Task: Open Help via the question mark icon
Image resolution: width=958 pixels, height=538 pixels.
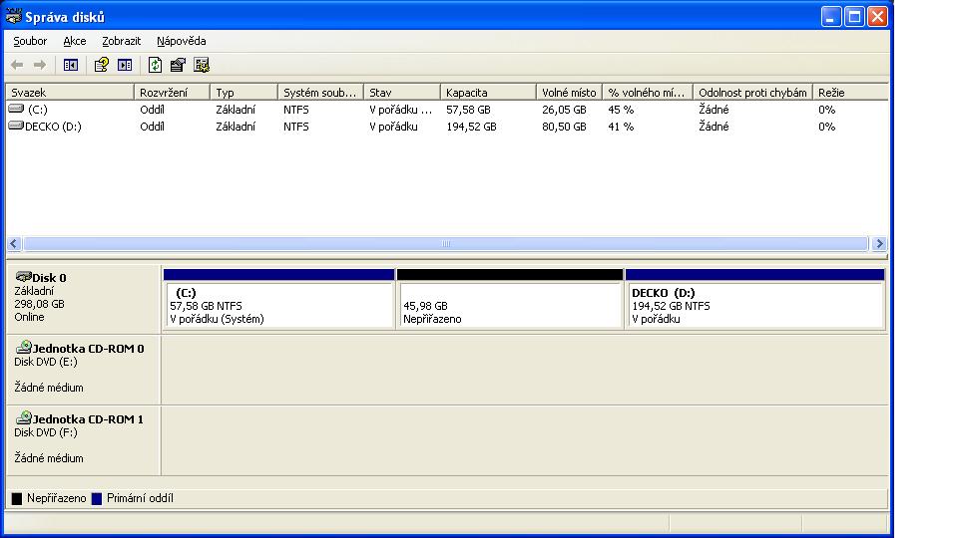Action: pos(102,65)
